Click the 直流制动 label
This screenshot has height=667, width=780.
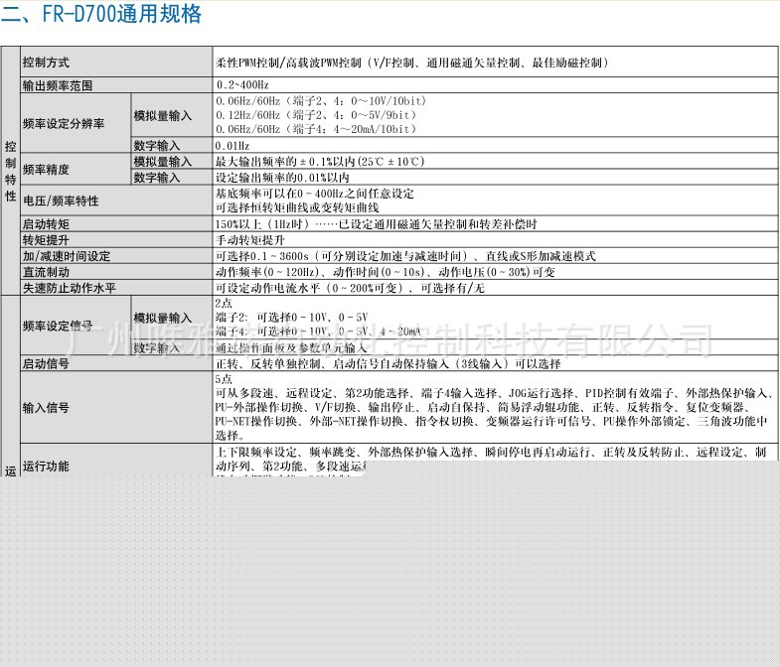46,272
